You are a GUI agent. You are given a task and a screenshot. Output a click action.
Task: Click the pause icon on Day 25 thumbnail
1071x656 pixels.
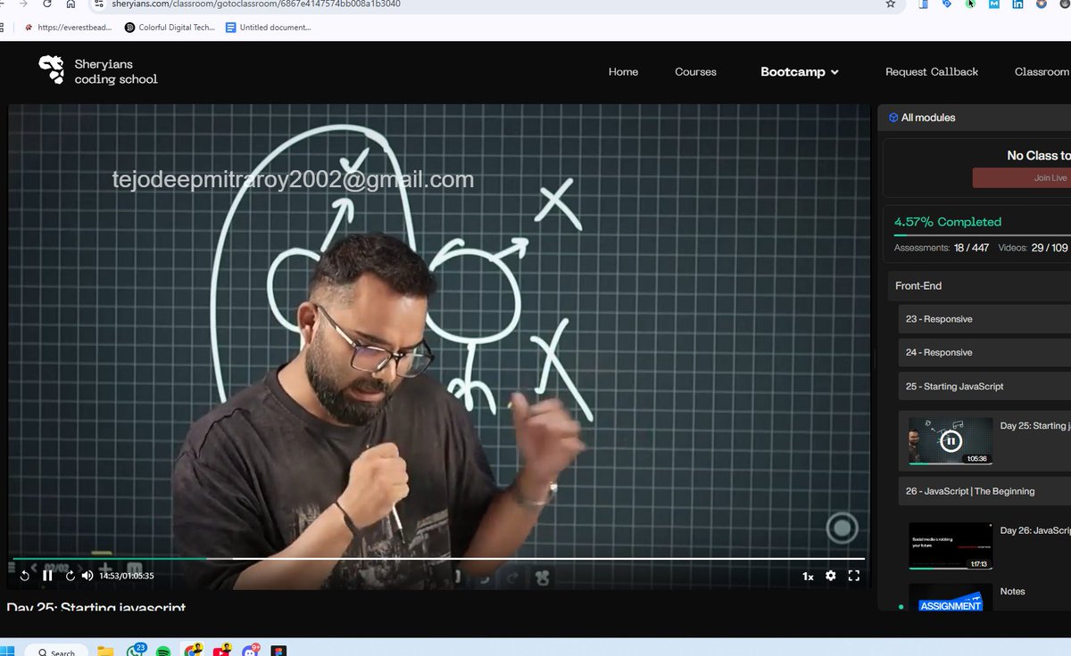[951, 440]
